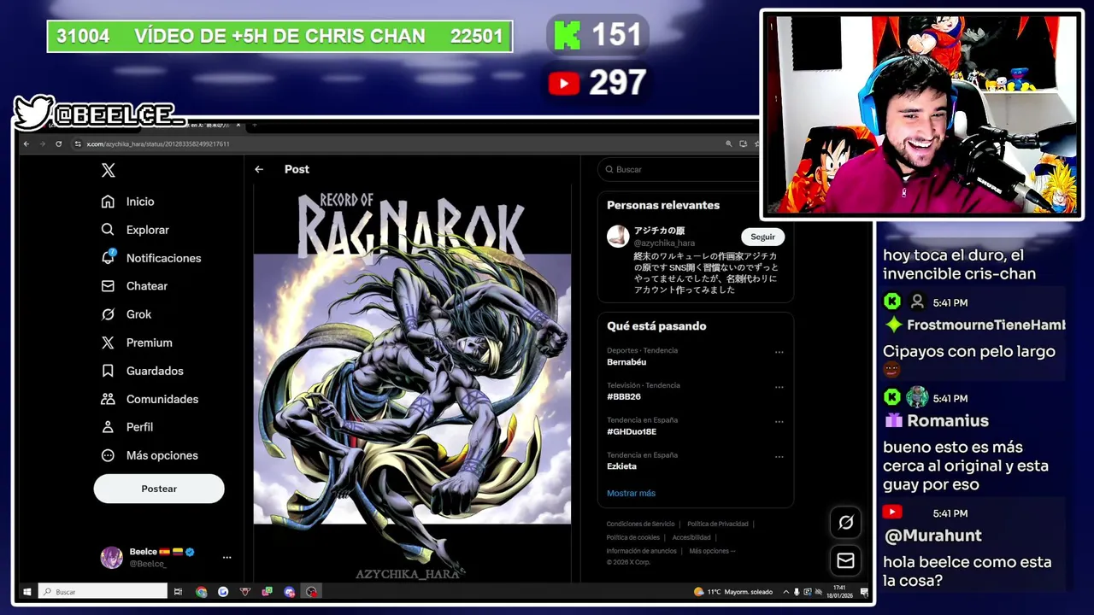Show hidden system tray icons chevron
Image resolution: width=1094 pixels, height=615 pixels.
[x=786, y=591]
